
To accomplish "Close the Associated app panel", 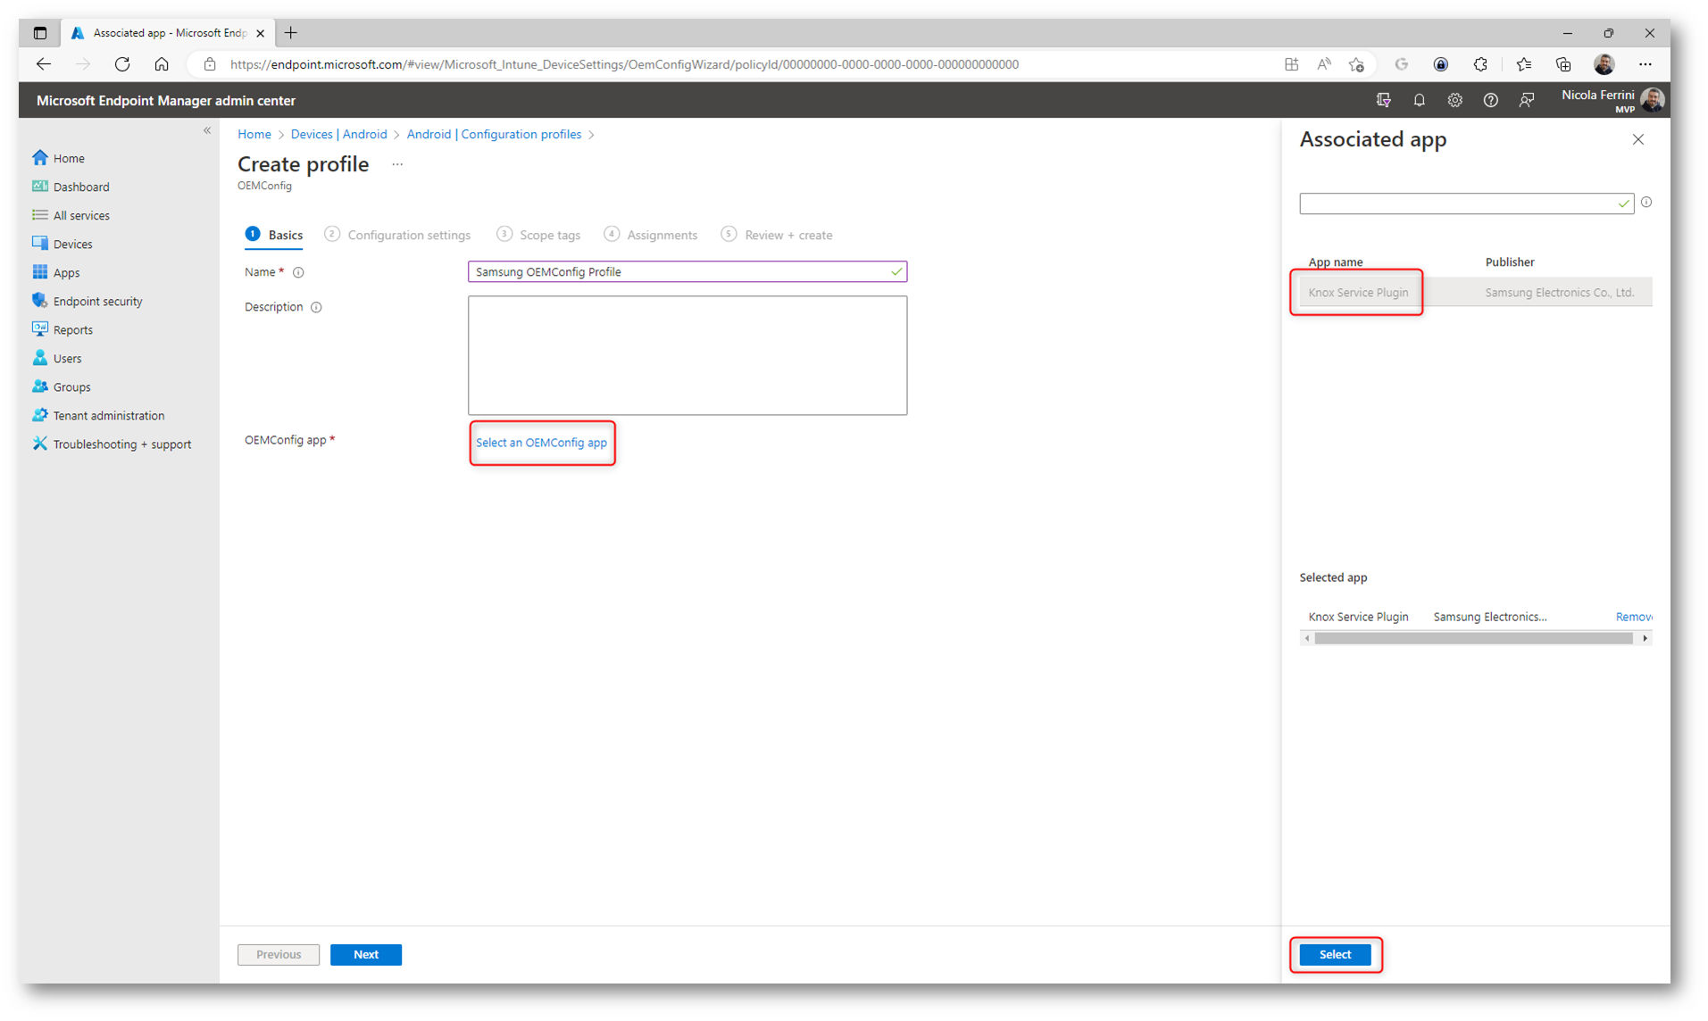I will tap(1637, 139).
